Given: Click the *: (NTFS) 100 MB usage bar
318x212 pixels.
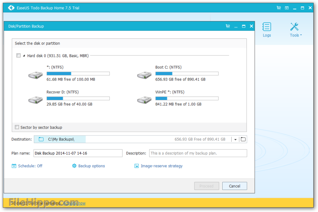Looking at the screenshot, I should 78,74.
